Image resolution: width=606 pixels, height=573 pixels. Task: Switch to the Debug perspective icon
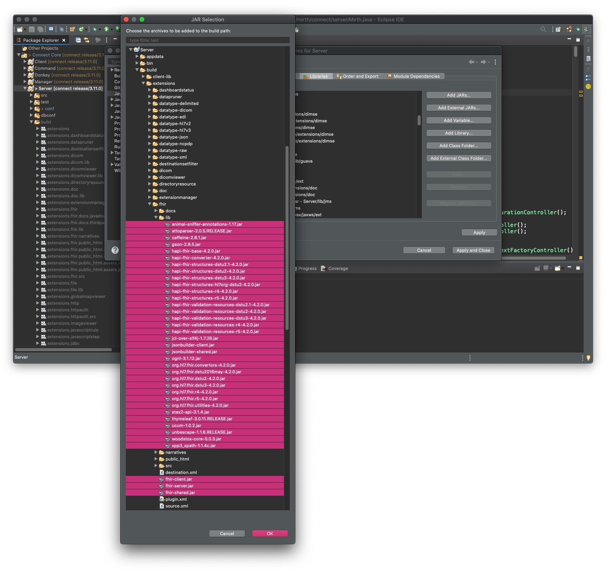578,29
